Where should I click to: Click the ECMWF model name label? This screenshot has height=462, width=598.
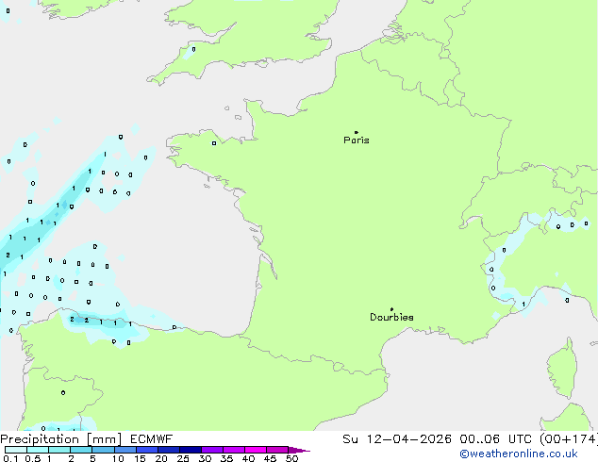(x=152, y=439)
